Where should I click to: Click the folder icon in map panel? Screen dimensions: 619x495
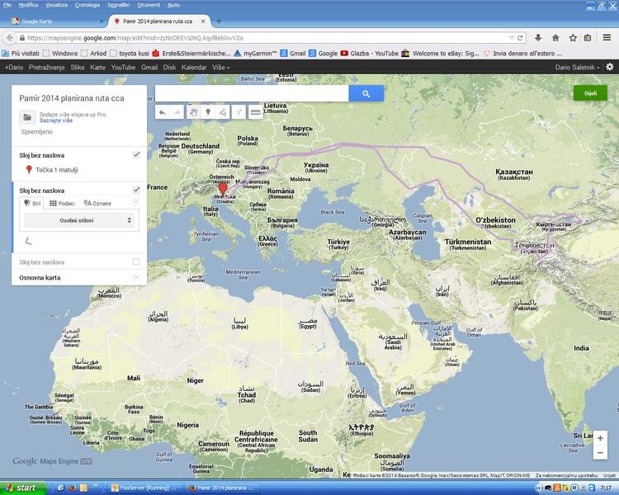26,118
